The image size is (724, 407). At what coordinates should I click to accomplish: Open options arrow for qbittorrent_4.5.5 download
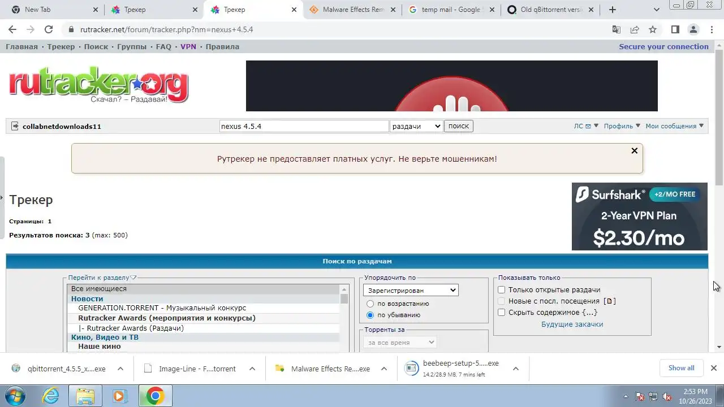point(120,369)
